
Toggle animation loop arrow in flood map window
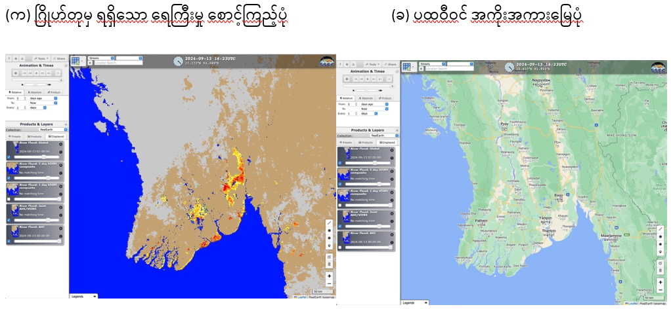coord(58,73)
